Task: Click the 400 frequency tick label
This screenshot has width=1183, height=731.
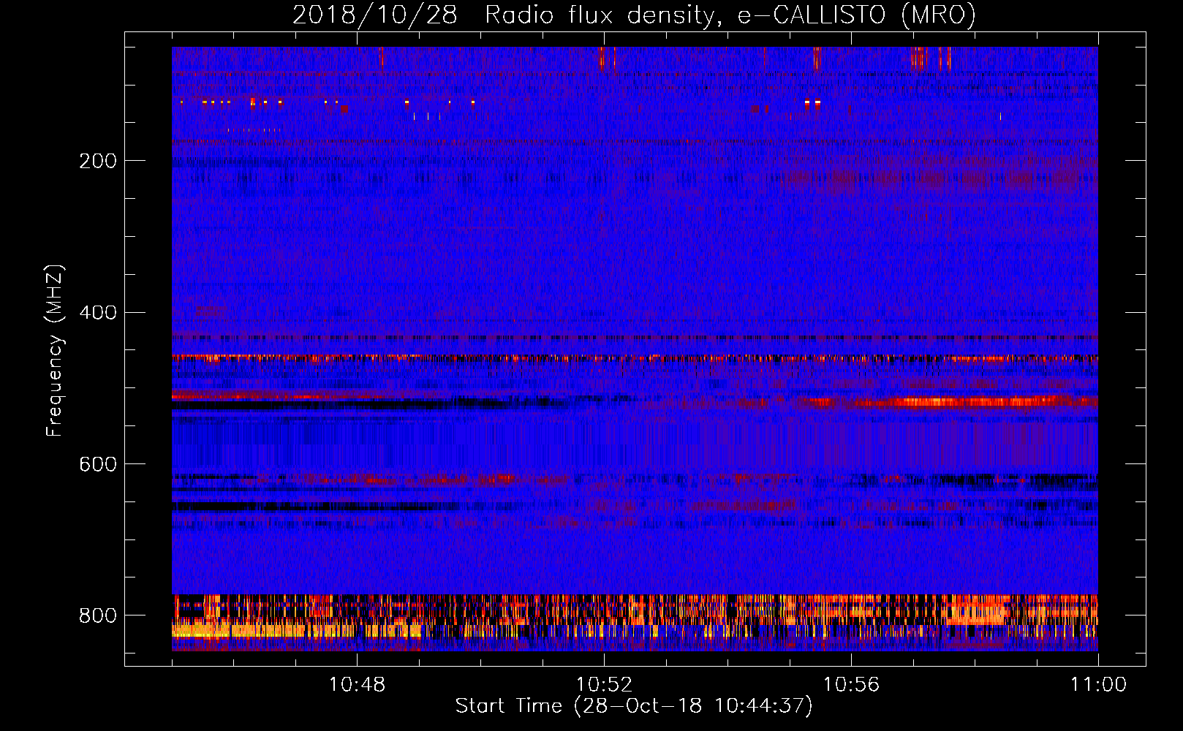Action: tap(98, 313)
